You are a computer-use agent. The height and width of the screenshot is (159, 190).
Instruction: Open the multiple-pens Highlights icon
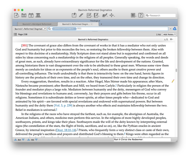[104, 15]
